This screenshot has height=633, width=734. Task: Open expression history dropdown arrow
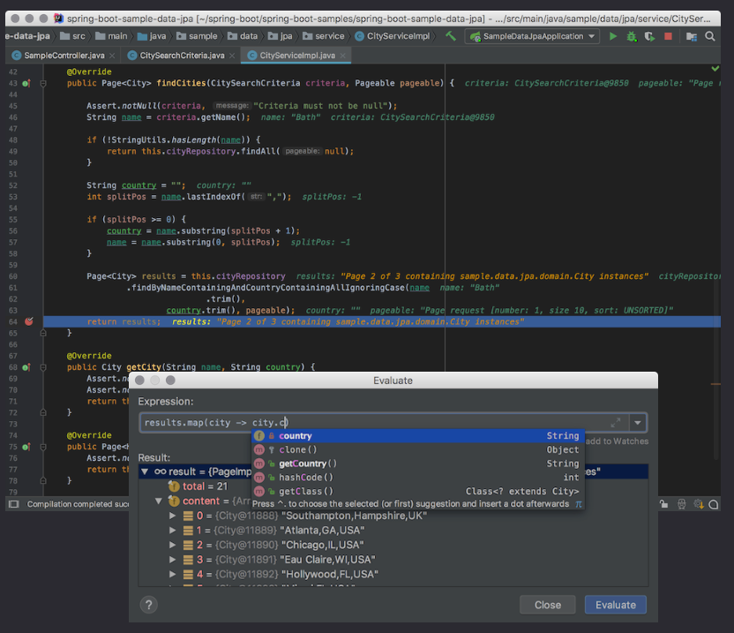click(x=638, y=423)
